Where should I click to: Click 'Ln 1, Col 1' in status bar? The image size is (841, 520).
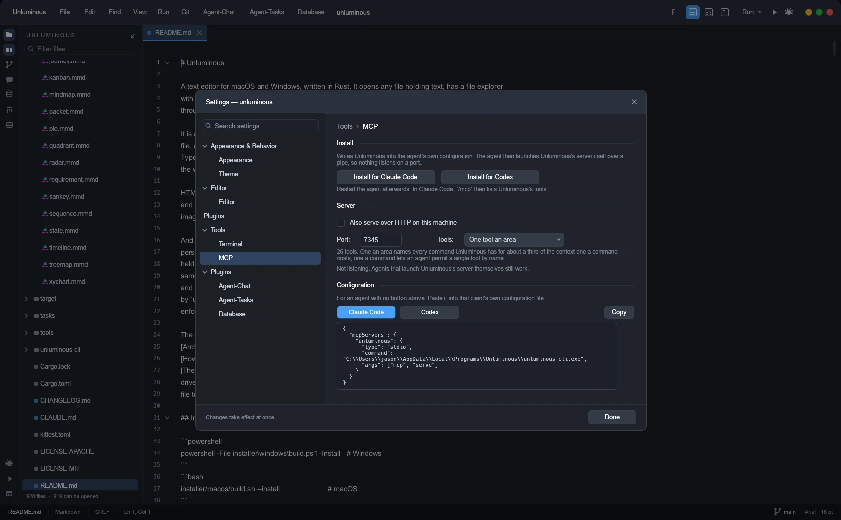coord(137,512)
